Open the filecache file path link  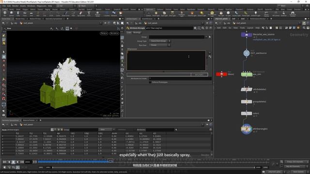[x=266, y=40]
